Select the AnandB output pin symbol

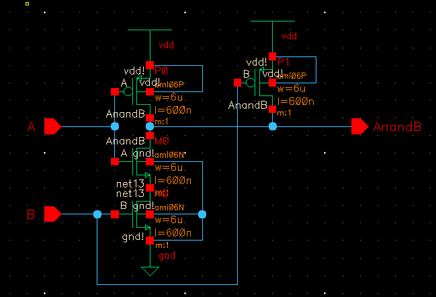click(x=360, y=126)
